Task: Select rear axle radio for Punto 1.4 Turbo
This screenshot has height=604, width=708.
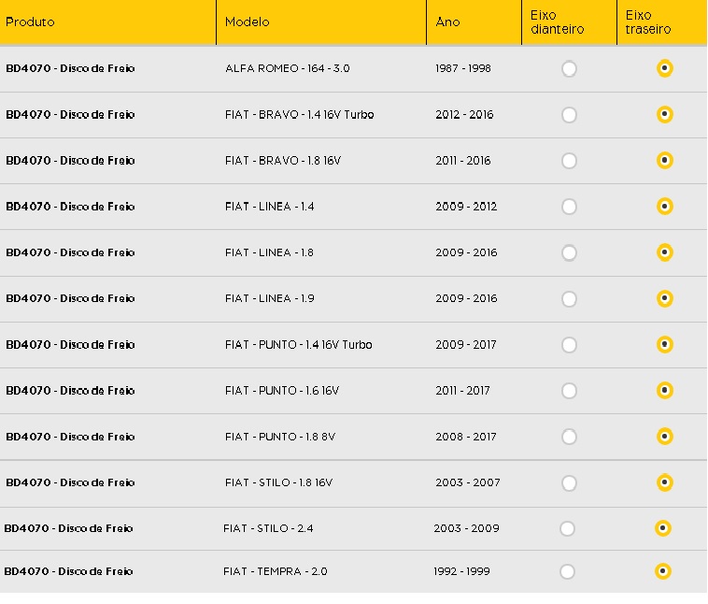Action: (x=665, y=344)
